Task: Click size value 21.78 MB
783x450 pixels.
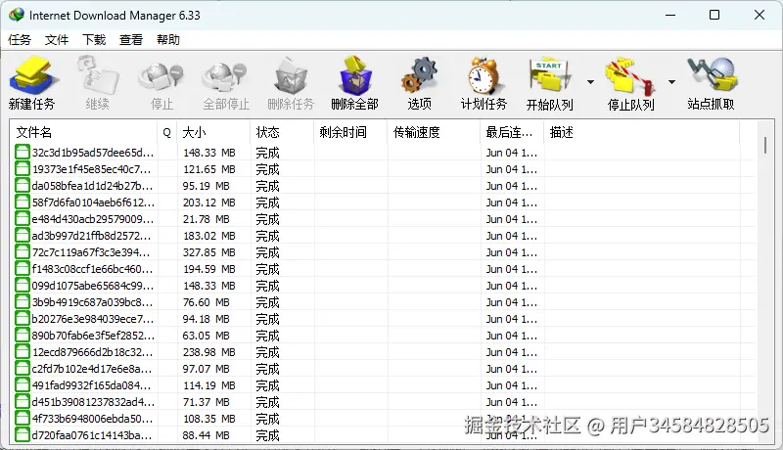Action: 206,219
